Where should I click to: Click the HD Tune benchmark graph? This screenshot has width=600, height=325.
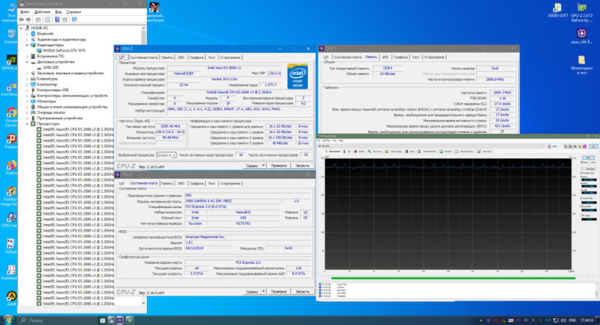point(448,215)
